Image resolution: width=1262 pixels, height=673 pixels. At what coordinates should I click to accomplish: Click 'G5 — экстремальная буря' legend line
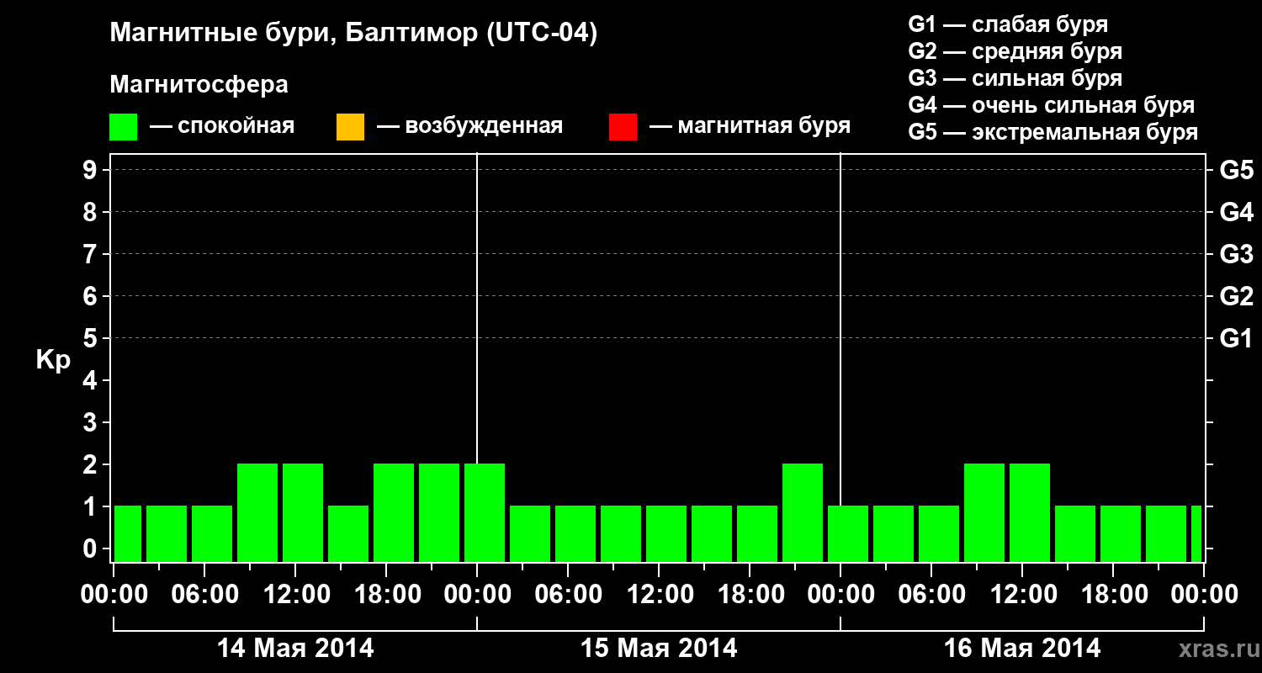[1053, 132]
